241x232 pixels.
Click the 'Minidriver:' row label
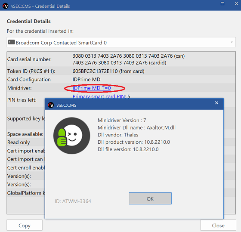19,88
